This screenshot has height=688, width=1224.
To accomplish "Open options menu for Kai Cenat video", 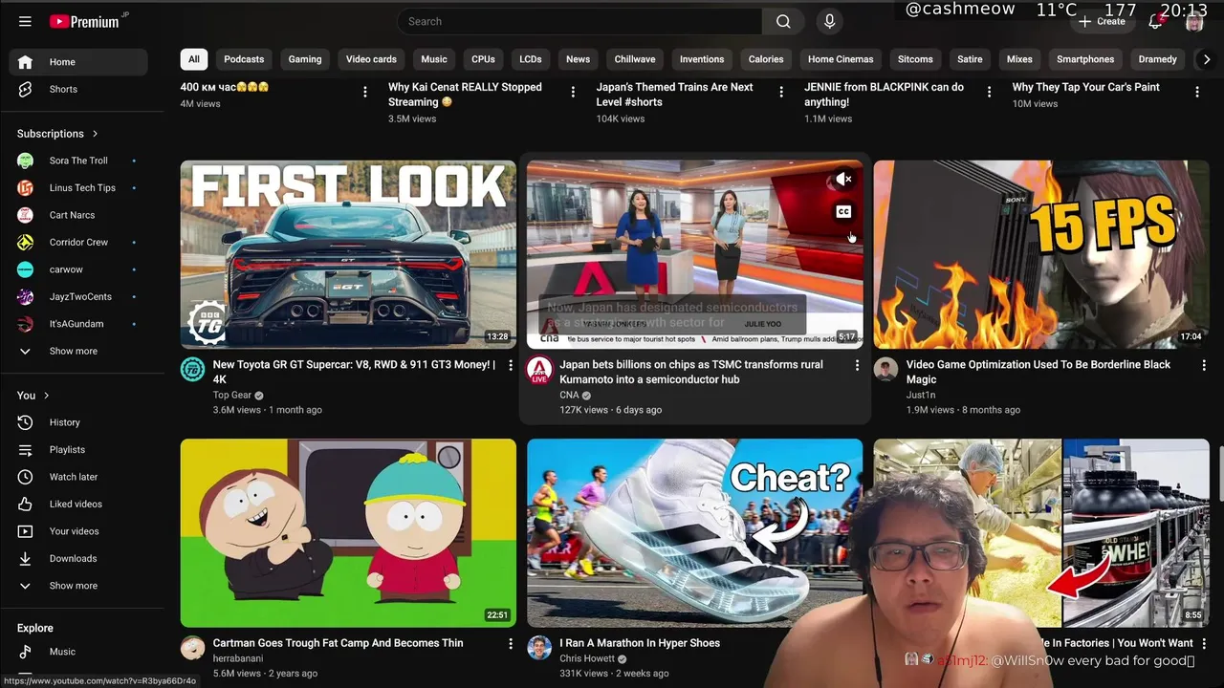I will [x=573, y=92].
